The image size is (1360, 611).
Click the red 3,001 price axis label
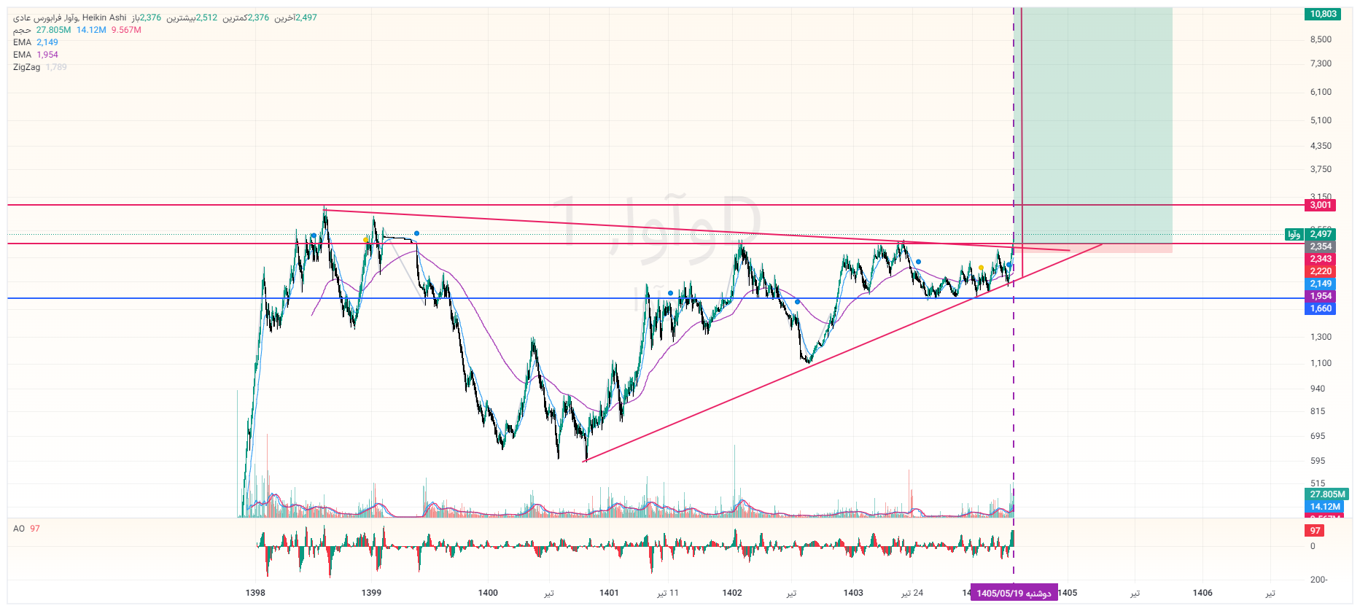(1321, 206)
